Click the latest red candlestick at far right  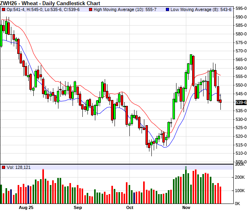[220, 101]
